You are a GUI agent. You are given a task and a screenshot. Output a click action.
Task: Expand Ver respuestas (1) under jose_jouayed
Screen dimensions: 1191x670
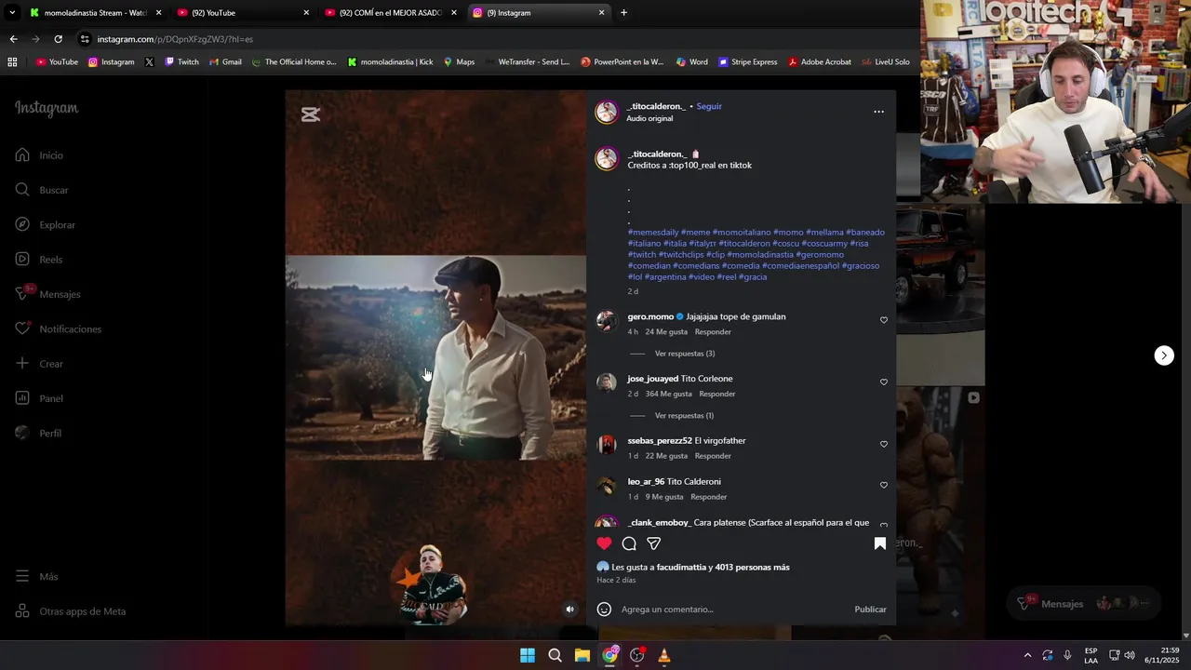tap(684, 416)
